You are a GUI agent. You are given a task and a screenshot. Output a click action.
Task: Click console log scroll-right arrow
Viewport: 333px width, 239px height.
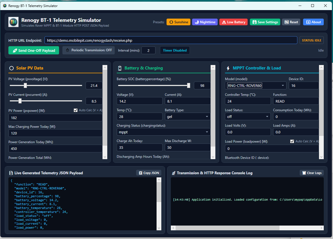click(x=321, y=228)
